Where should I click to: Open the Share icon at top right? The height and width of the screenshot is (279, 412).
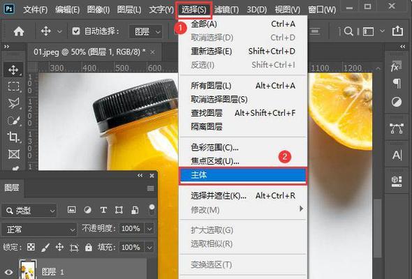[397, 31]
